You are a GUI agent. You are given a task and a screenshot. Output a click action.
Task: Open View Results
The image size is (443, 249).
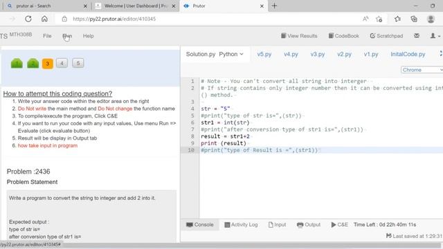[x=299, y=36]
